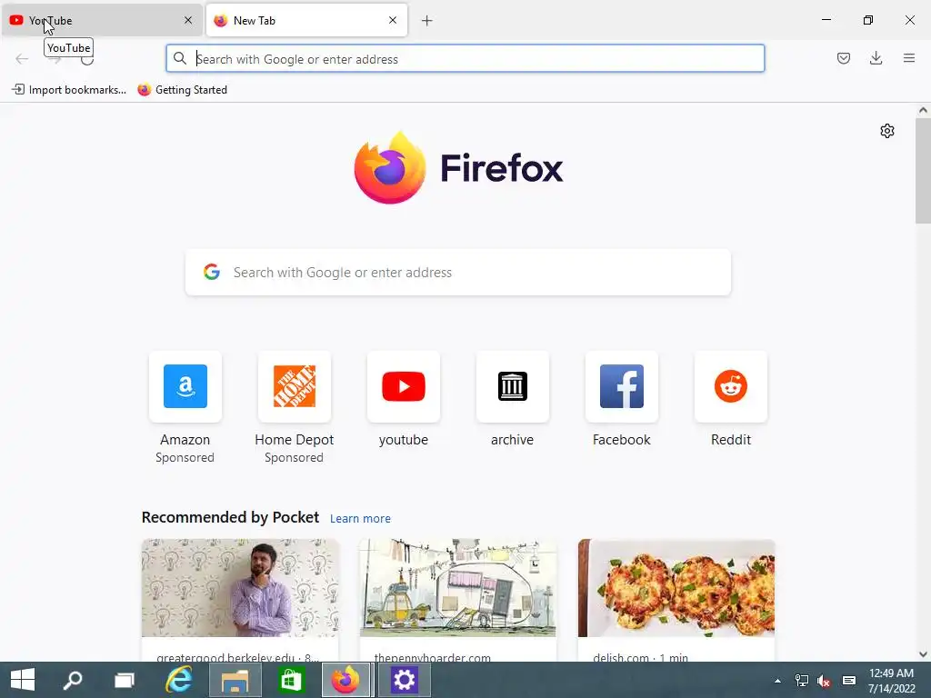
Task: Open the Windows Start menu
Action: 23,680
